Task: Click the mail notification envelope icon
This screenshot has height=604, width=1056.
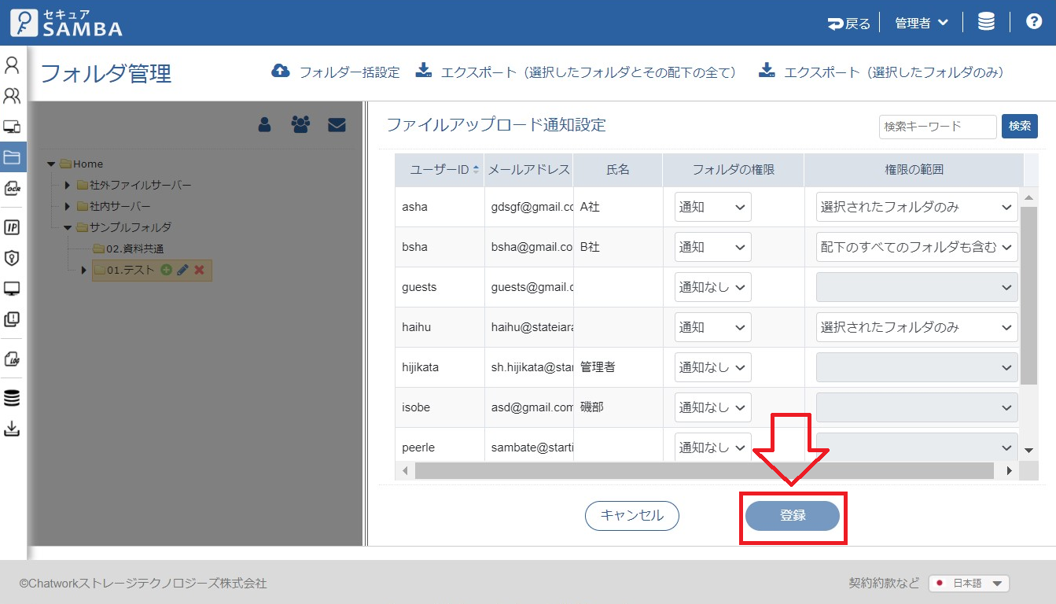Action: coord(337,124)
